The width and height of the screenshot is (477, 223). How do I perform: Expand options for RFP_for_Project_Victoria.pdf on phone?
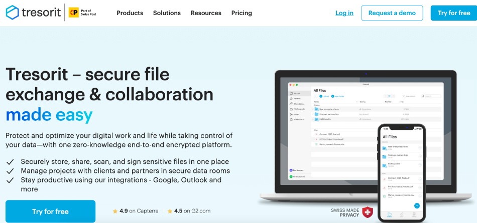420,188
